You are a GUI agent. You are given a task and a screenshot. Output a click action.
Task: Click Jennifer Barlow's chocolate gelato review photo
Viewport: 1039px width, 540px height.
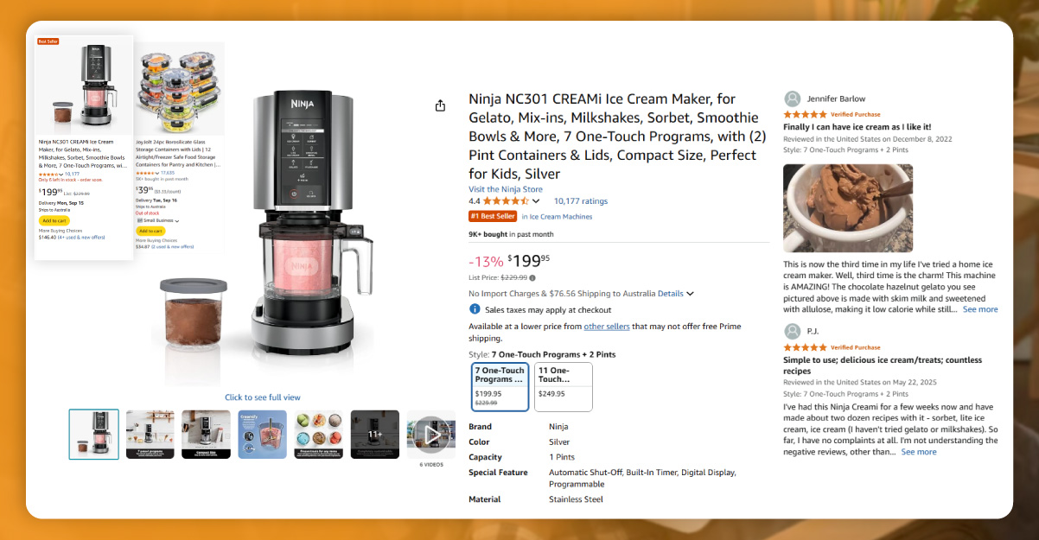tap(847, 208)
